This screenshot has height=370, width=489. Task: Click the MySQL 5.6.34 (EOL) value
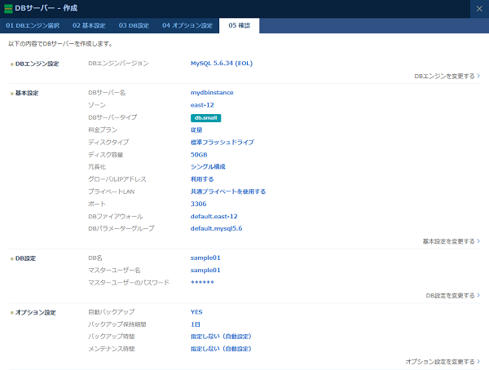pos(222,64)
